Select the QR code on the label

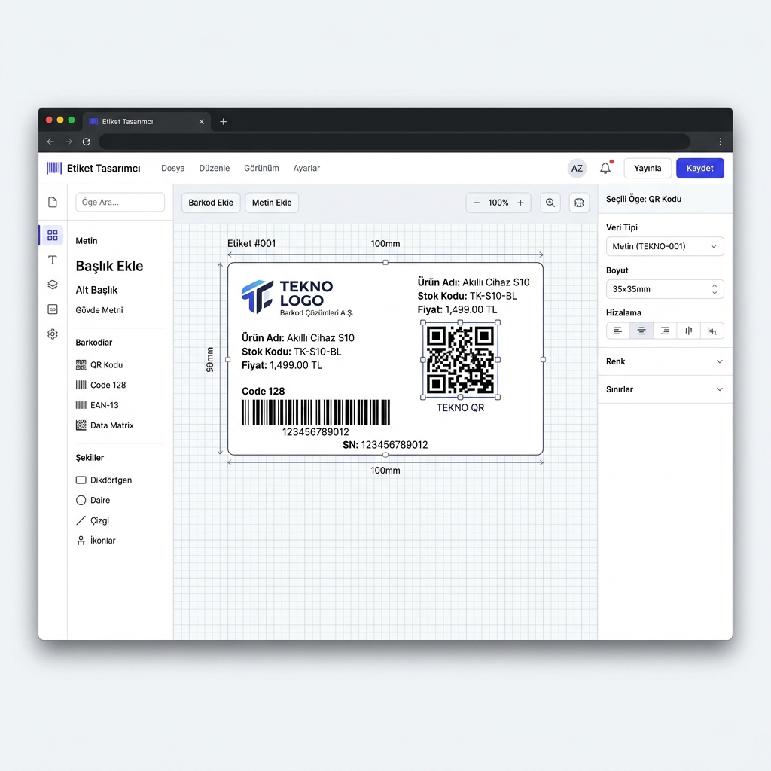[460, 360]
